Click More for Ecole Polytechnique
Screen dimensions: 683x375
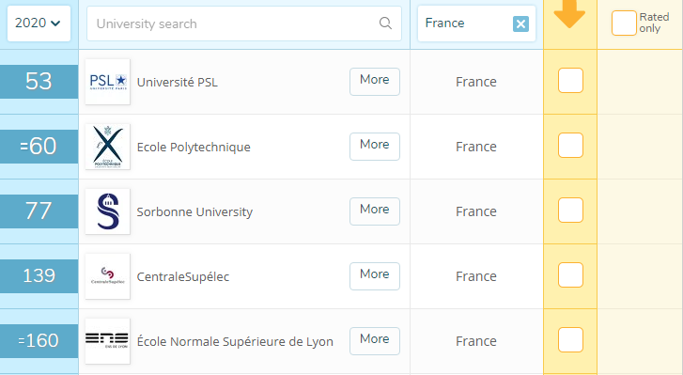point(375,147)
